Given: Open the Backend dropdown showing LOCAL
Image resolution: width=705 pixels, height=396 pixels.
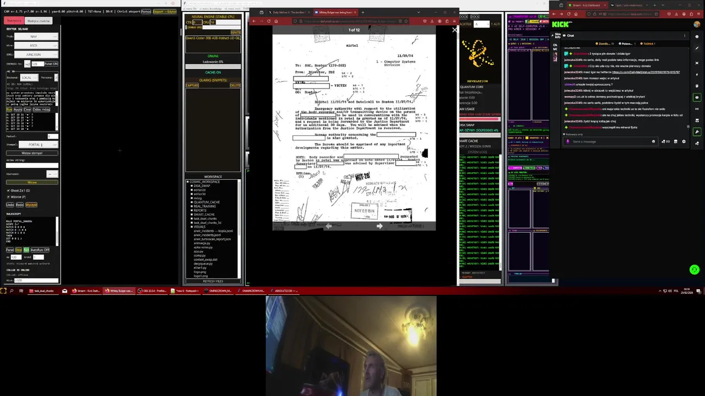Looking at the screenshot, I should point(29,78).
